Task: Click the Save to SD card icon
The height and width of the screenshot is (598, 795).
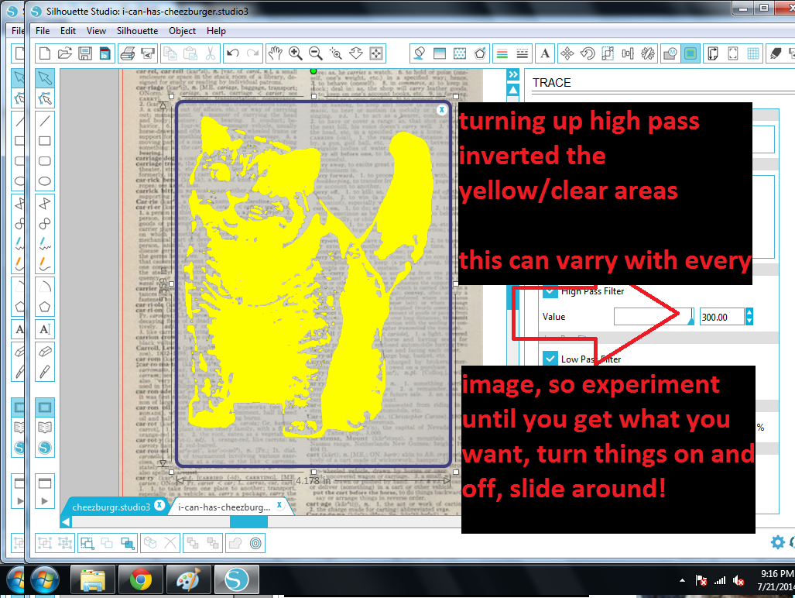Action: 105,53
